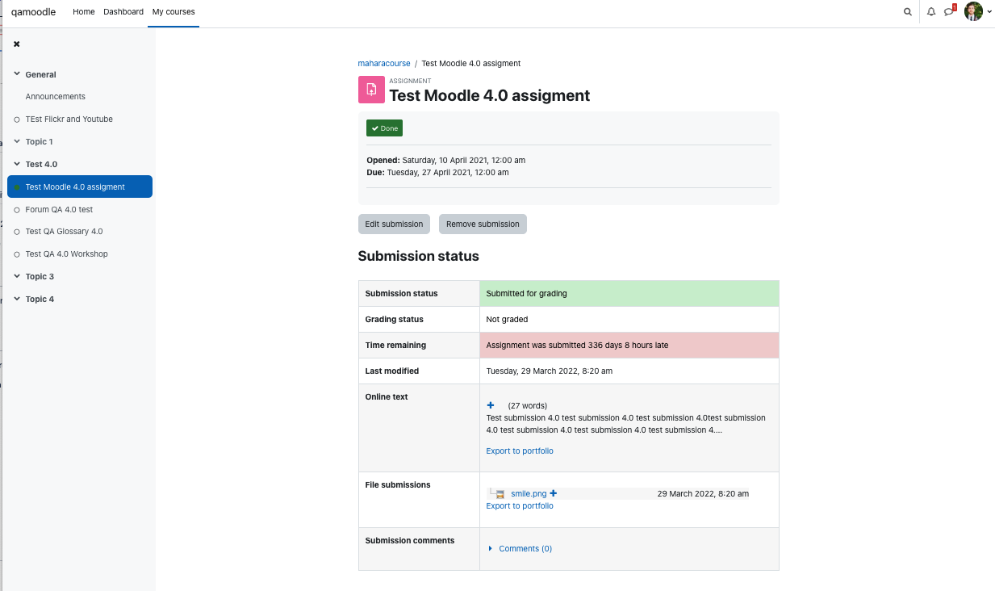Image resolution: width=995 pixels, height=591 pixels.
Task: Click the Topic 4 section title
Action: [x=40, y=299]
